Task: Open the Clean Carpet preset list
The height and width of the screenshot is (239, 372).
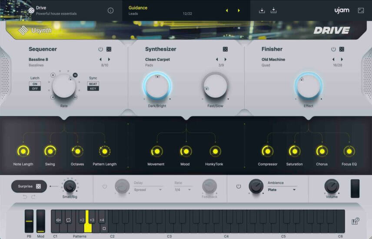Action: (x=157, y=60)
